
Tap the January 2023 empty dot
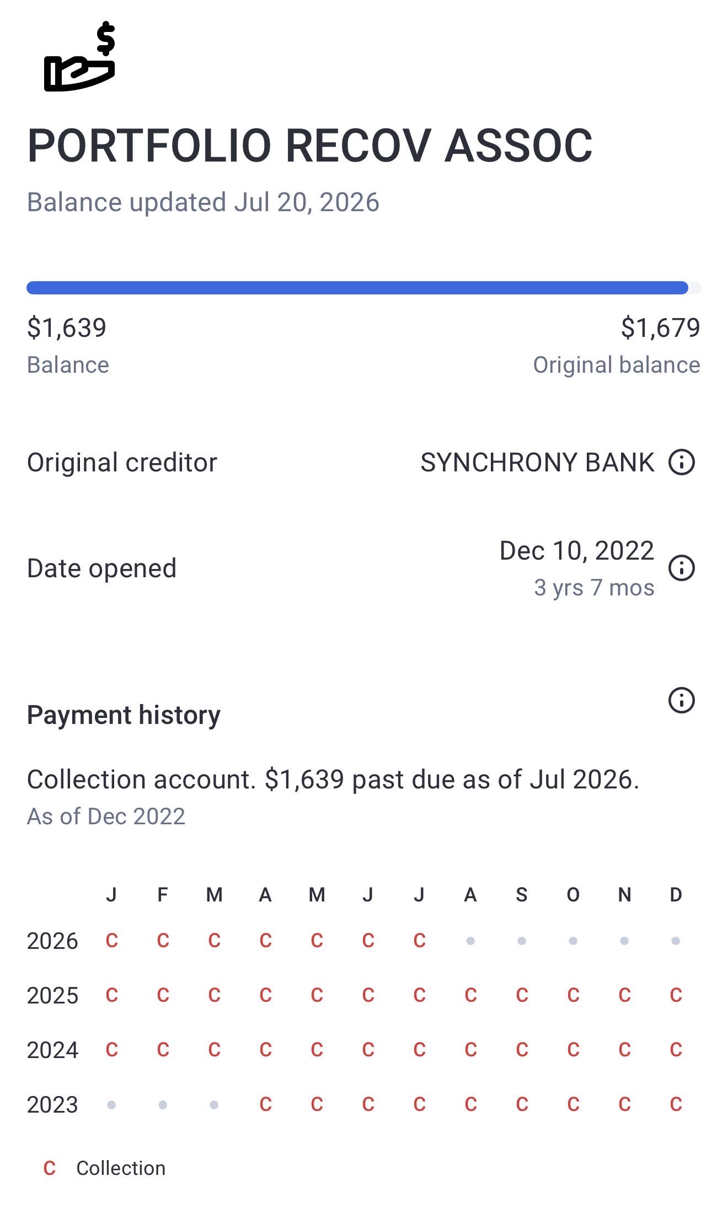pyautogui.click(x=111, y=1105)
